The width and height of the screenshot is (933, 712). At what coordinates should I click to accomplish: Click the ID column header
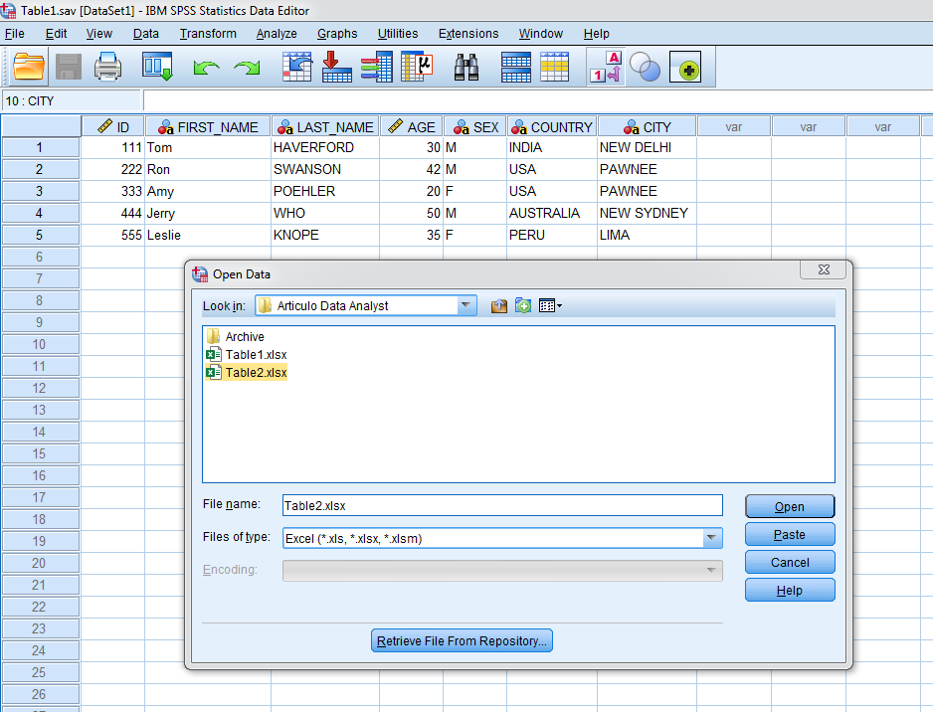[x=113, y=127]
